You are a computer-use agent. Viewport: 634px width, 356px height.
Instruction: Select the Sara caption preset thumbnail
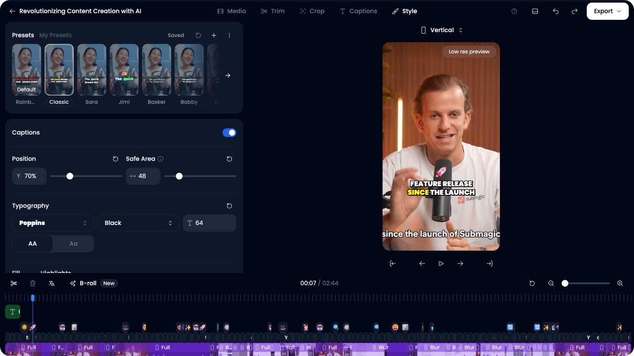point(92,70)
